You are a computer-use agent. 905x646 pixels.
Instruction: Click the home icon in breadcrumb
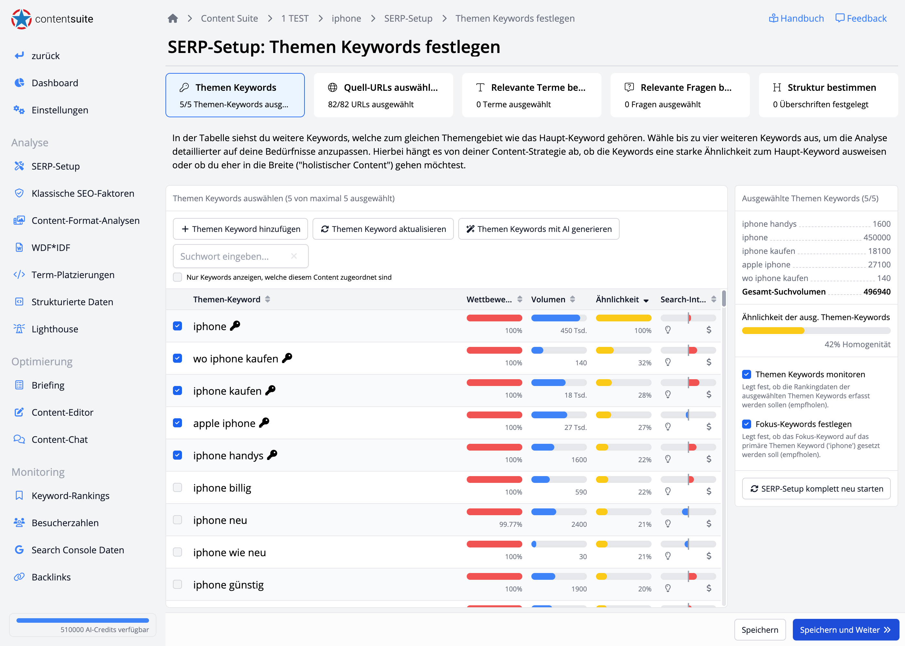click(x=172, y=18)
